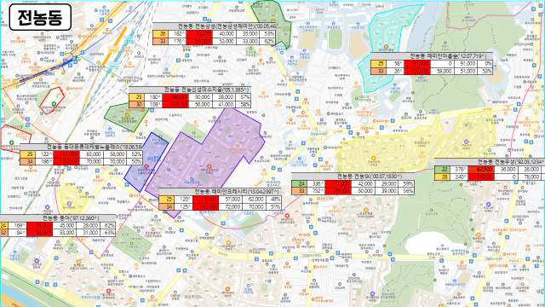The image size is (545, 307).
Task: Click the 88,000 cell in 전농신성미소지움 table
Action: point(175,97)
